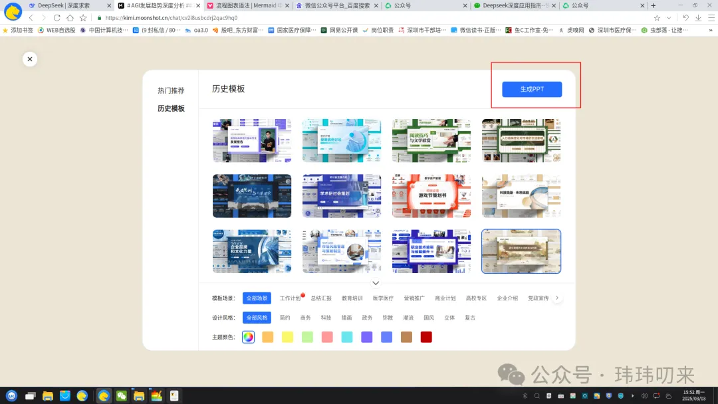718x404 pixels.
Task: Open the 虎嗅网 bookmark
Action: pyautogui.click(x=572, y=30)
